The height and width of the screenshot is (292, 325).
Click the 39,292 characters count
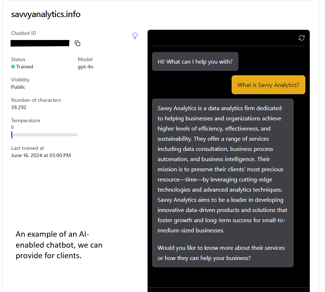[x=19, y=107]
